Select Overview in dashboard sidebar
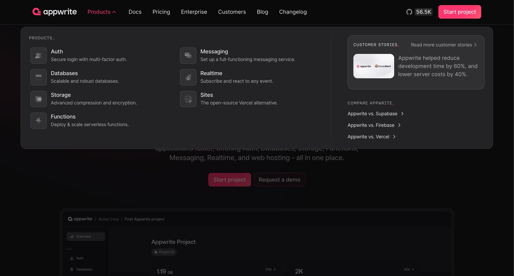 (86, 237)
